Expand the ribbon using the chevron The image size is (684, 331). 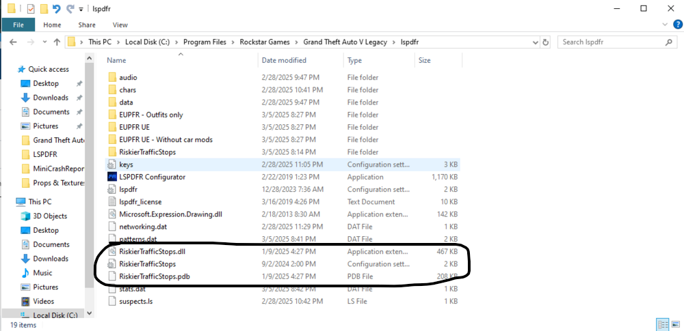click(665, 25)
